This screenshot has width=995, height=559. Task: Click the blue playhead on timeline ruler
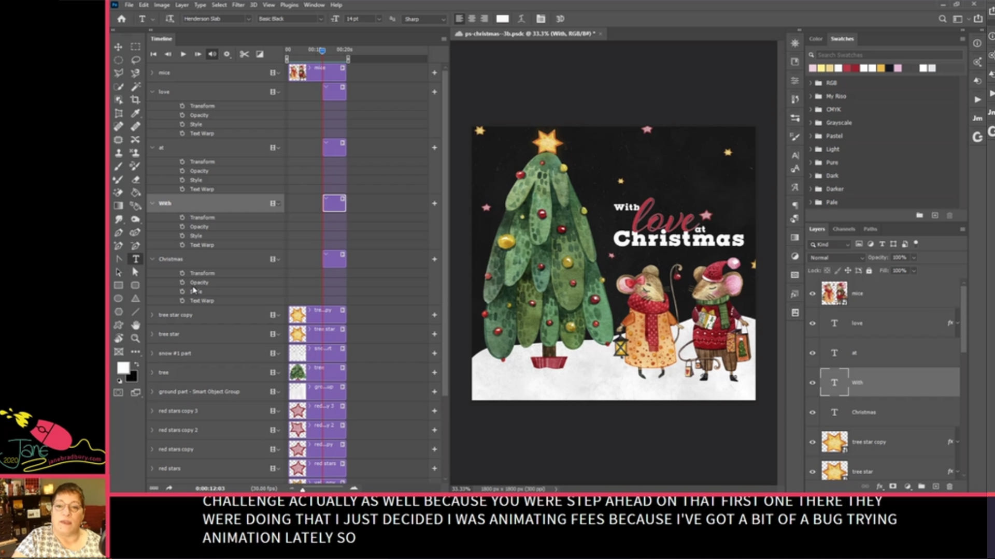click(322, 50)
